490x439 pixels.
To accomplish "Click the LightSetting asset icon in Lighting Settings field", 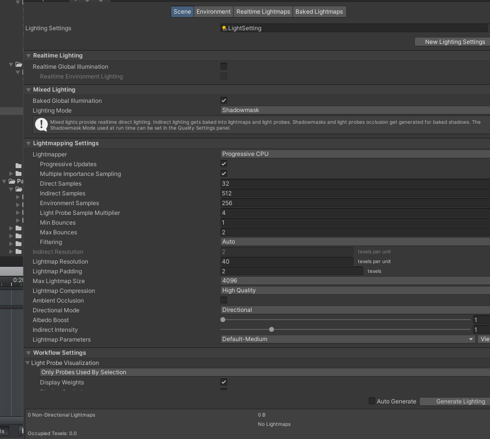I will [224, 28].
